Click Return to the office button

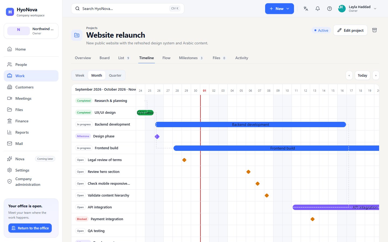coord(30,228)
